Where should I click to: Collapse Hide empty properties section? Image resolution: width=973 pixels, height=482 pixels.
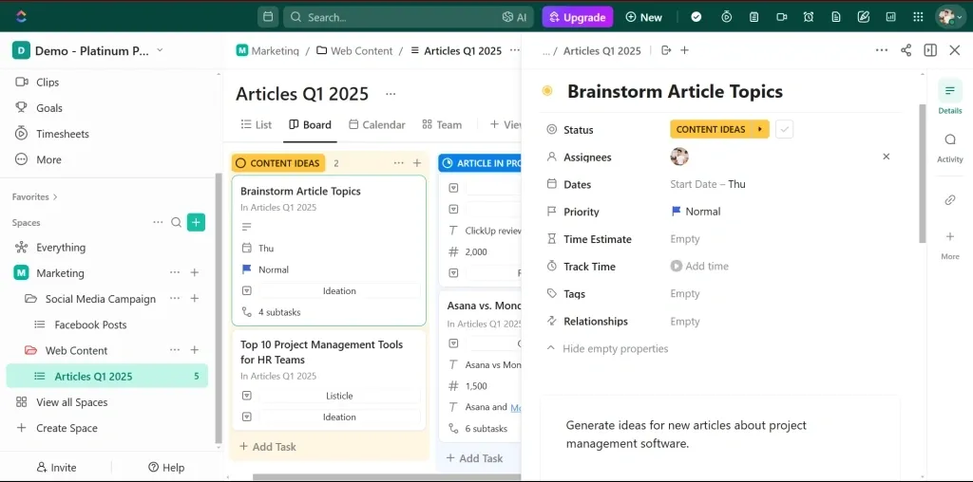click(607, 349)
